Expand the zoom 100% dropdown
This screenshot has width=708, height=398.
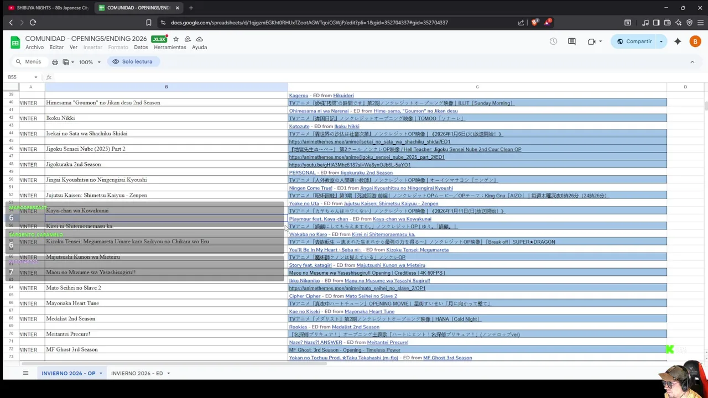pos(99,62)
